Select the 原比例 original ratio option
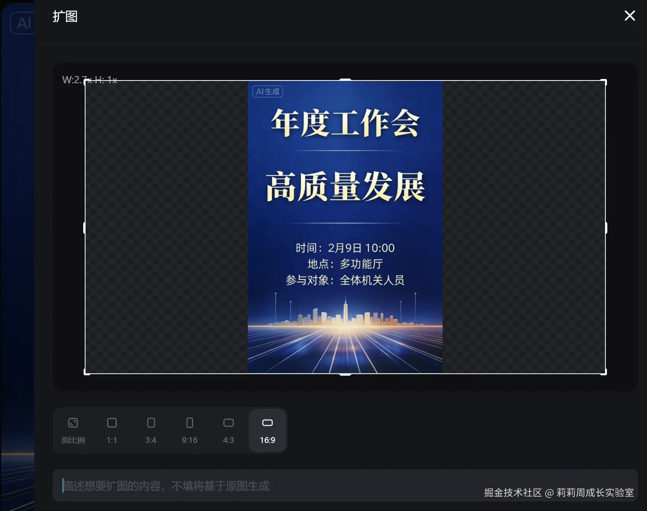 tap(73, 430)
